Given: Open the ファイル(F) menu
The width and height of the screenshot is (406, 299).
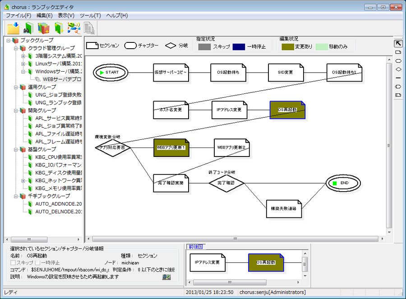Looking at the screenshot, I should coord(18,15).
